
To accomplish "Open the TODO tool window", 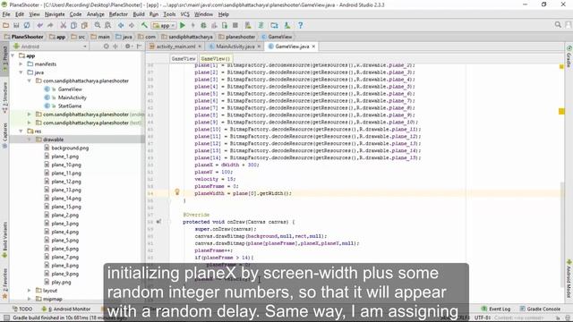I will tap(22, 309).
